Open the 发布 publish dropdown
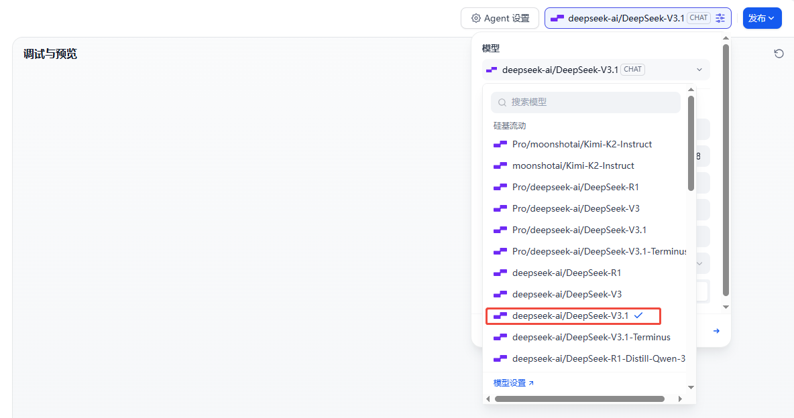Screen dimensions: 794x418 (x=762, y=18)
